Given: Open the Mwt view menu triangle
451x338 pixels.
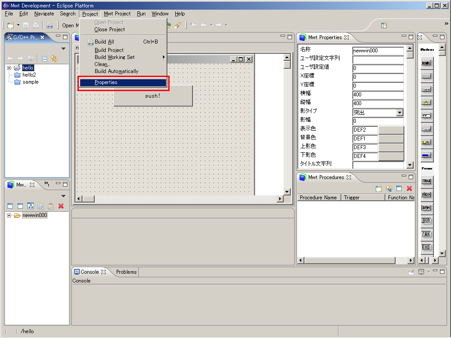Looking at the screenshot, I should (63, 196).
